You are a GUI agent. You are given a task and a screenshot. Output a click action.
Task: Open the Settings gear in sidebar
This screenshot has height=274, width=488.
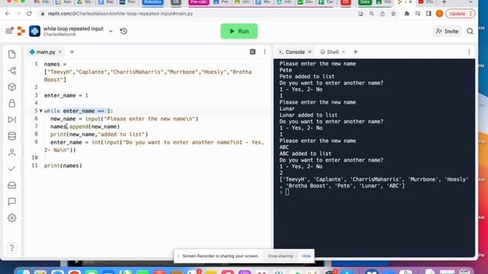tap(12, 218)
